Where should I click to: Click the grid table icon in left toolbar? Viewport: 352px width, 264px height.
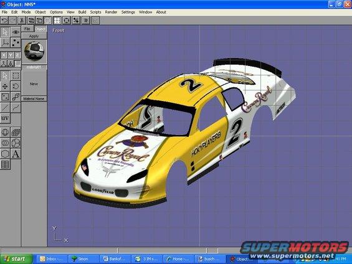coord(5,164)
